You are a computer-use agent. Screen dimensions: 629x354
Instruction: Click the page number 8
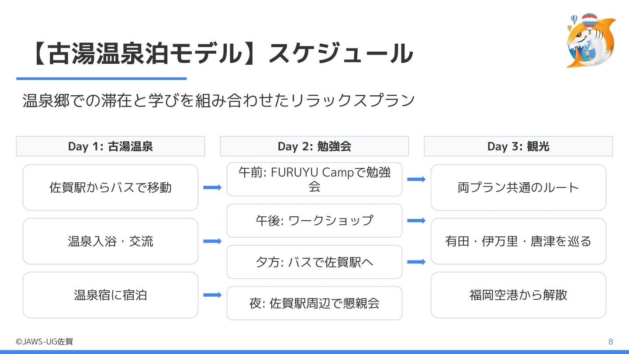click(x=611, y=342)
